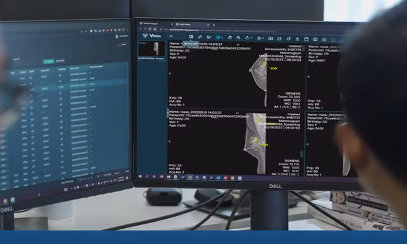Click the download/export icon in viewer toolbar

[298, 39]
